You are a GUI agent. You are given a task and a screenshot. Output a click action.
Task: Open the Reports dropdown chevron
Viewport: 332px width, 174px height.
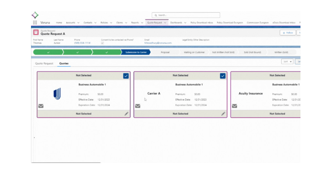pos(141,22)
